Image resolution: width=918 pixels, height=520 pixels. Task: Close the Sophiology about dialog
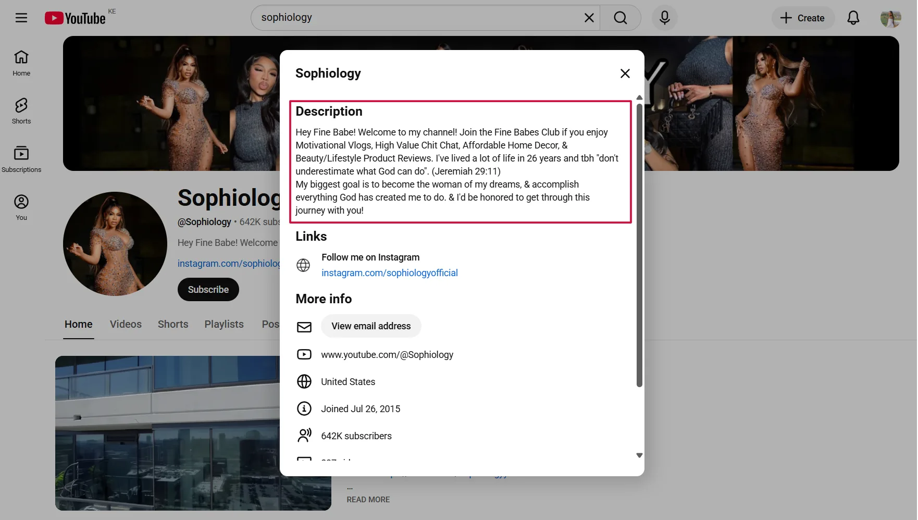pyautogui.click(x=625, y=73)
